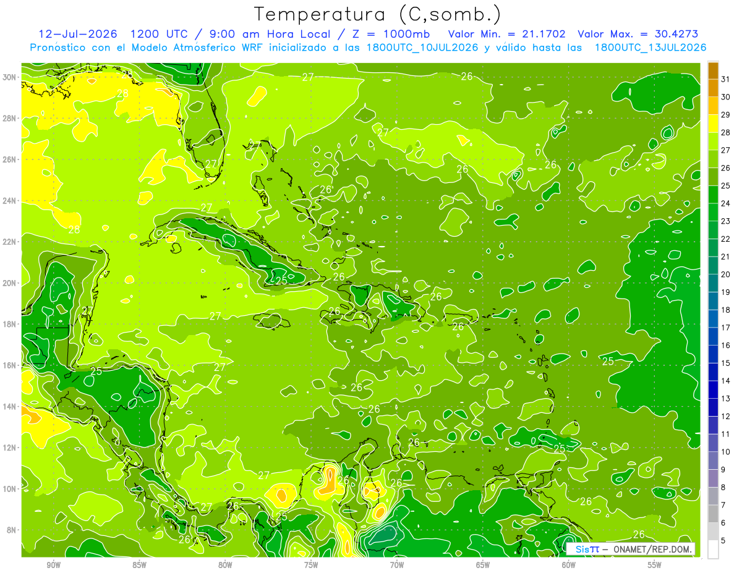Click the legend value '27'
Image resolution: width=742 pixels, height=573 pixels.
click(726, 150)
